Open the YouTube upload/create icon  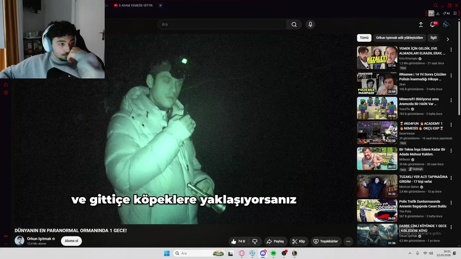click(x=421, y=24)
